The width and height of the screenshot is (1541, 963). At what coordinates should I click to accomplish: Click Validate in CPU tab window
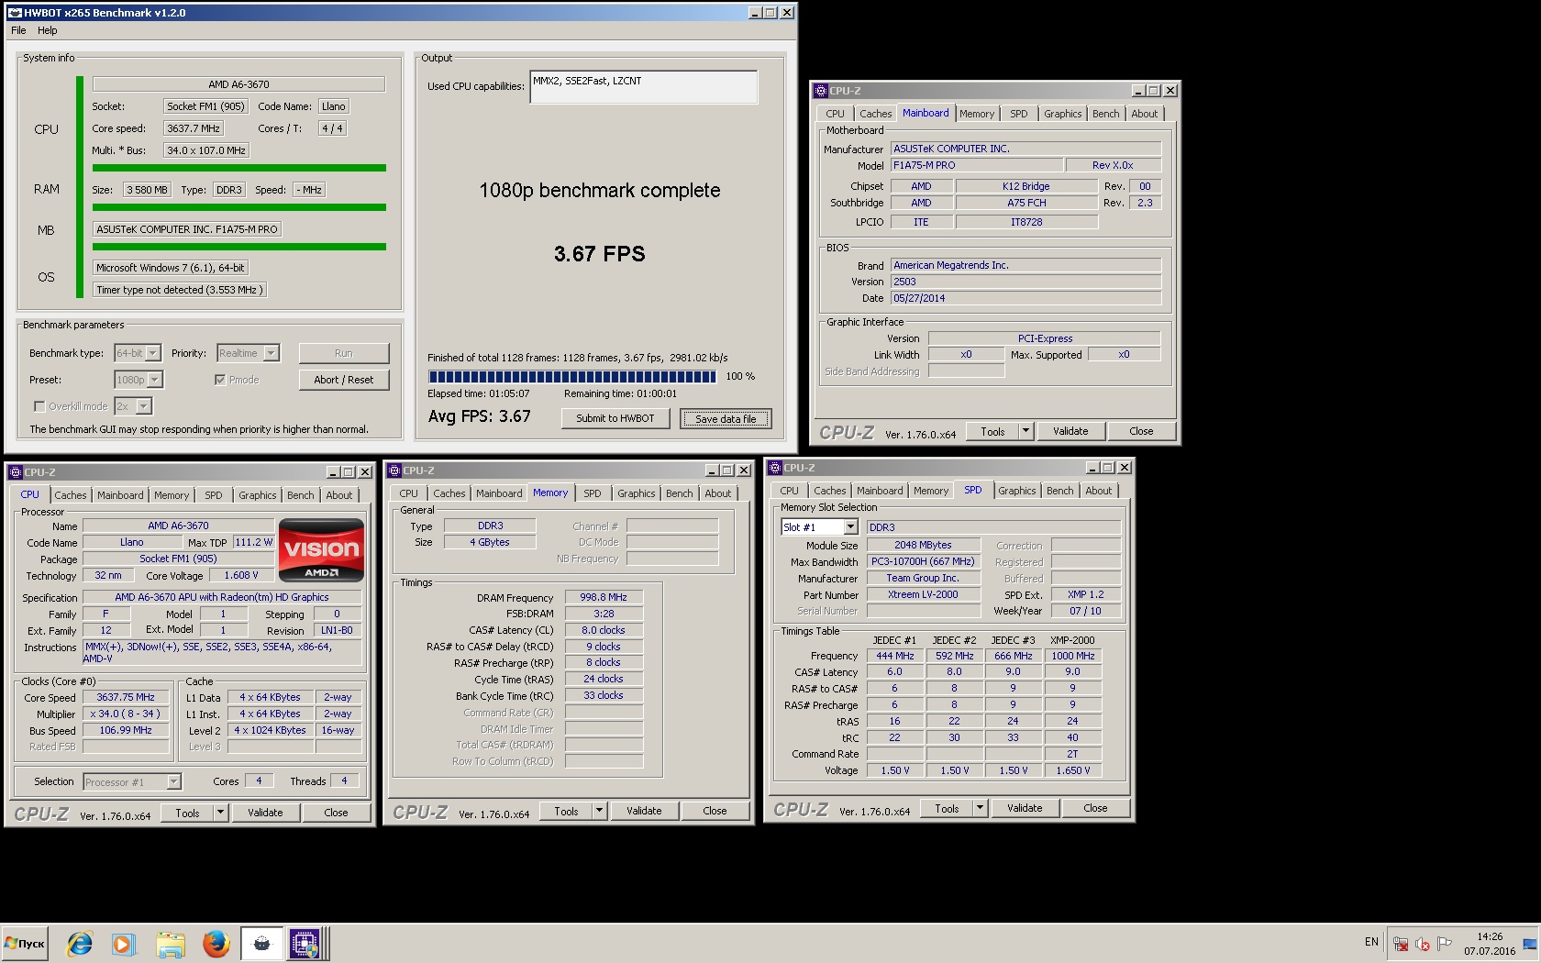pos(265,813)
